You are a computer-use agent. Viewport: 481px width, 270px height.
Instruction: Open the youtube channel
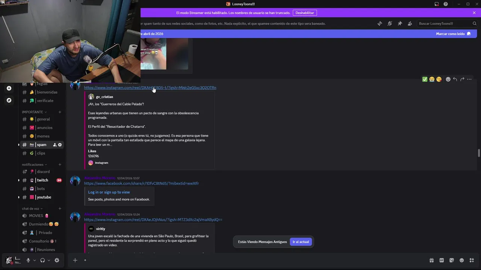pyautogui.click(x=41, y=197)
